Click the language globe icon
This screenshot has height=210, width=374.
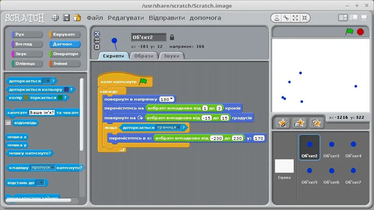click(55, 18)
